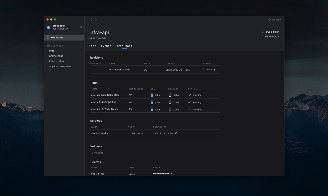
Task: Toggle the Running check for pod infra-api-bka9s1js1-291c
Action: click(x=189, y=102)
